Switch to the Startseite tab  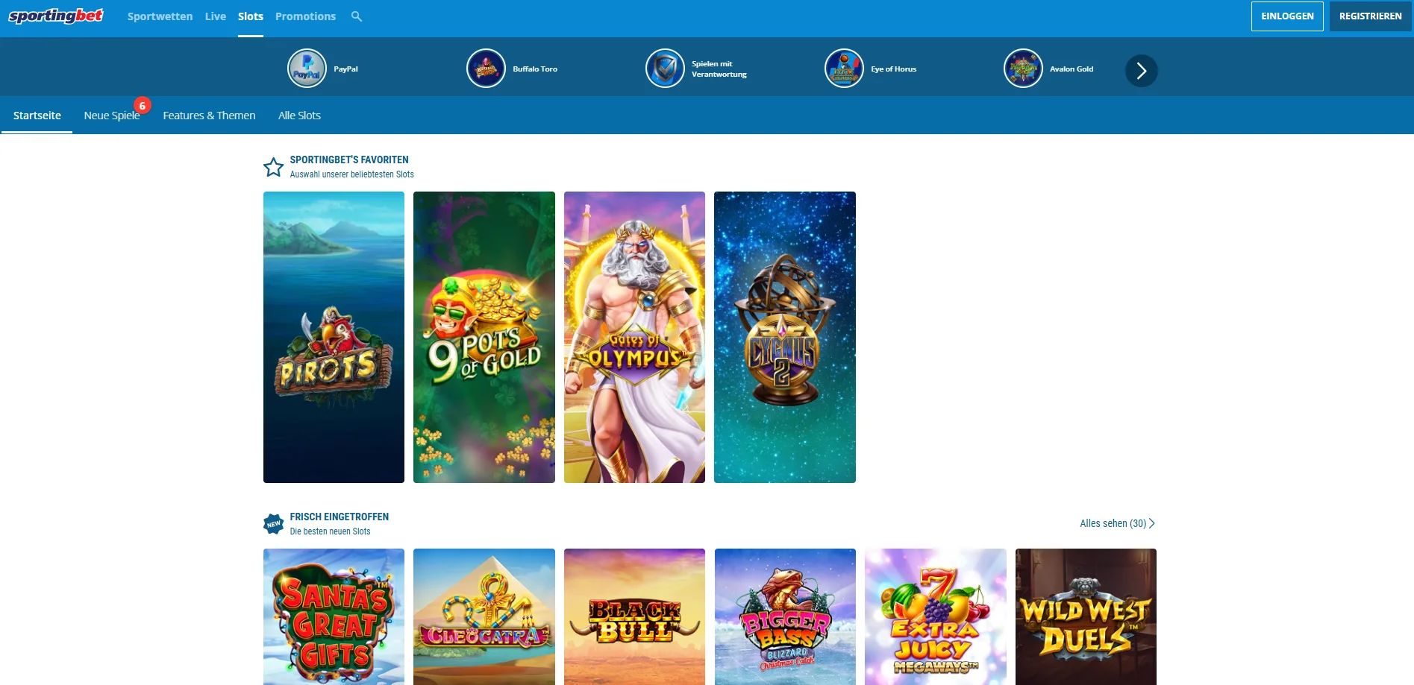(x=37, y=116)
